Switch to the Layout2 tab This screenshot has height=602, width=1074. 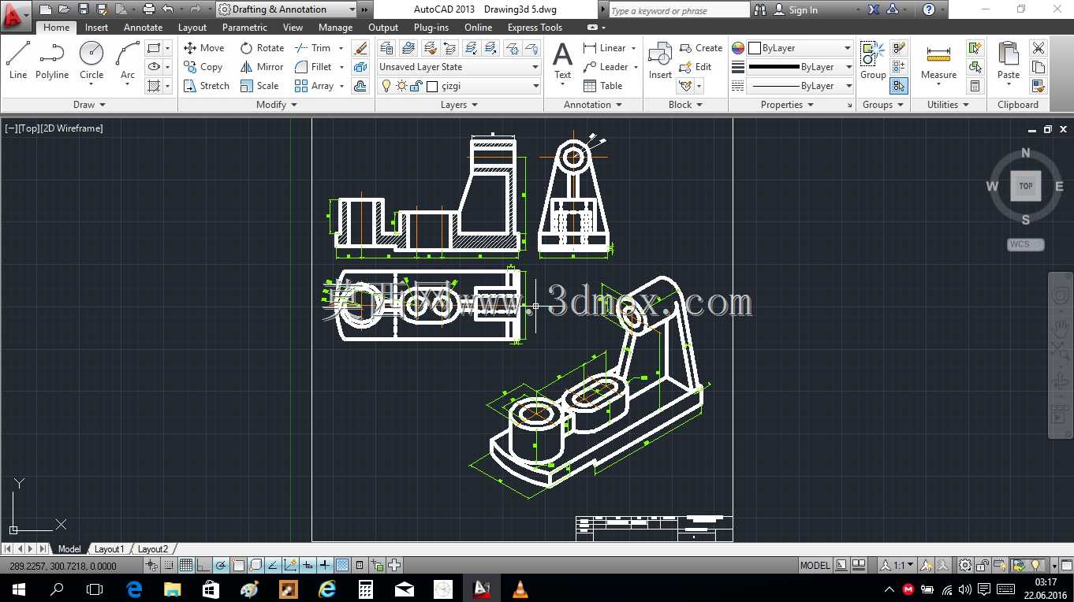(x=153, y=549)
